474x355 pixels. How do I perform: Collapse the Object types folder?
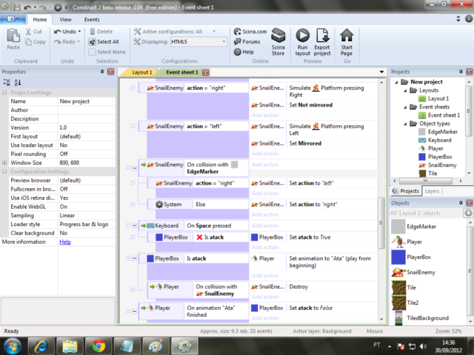point(405,123)
